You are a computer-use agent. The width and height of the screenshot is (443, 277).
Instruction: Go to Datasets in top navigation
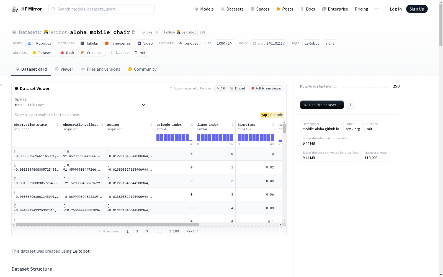[232, 9]
